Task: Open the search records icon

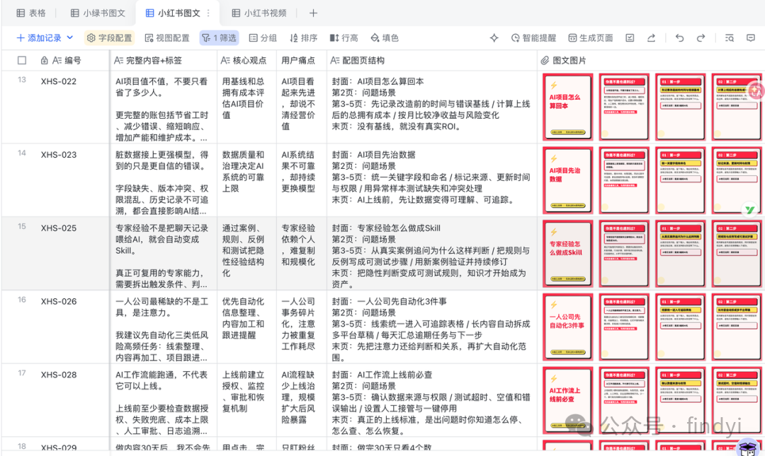Action: click(730, 38)
